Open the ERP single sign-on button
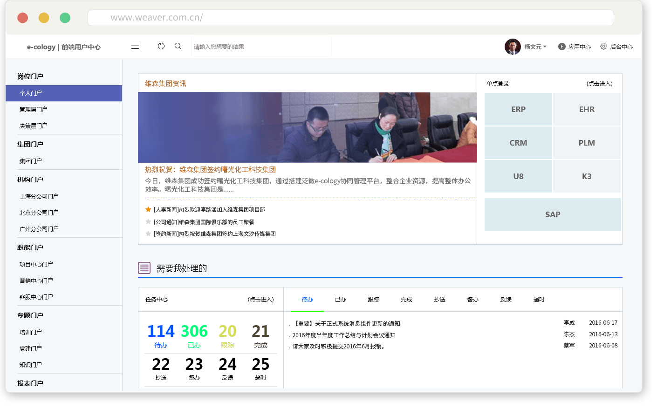 (518, 109)
